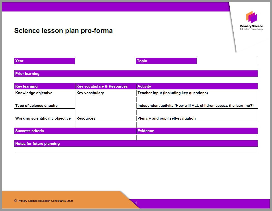Click the Knowledge objective label
272x211 pixels.
click(x=34, y=93)
